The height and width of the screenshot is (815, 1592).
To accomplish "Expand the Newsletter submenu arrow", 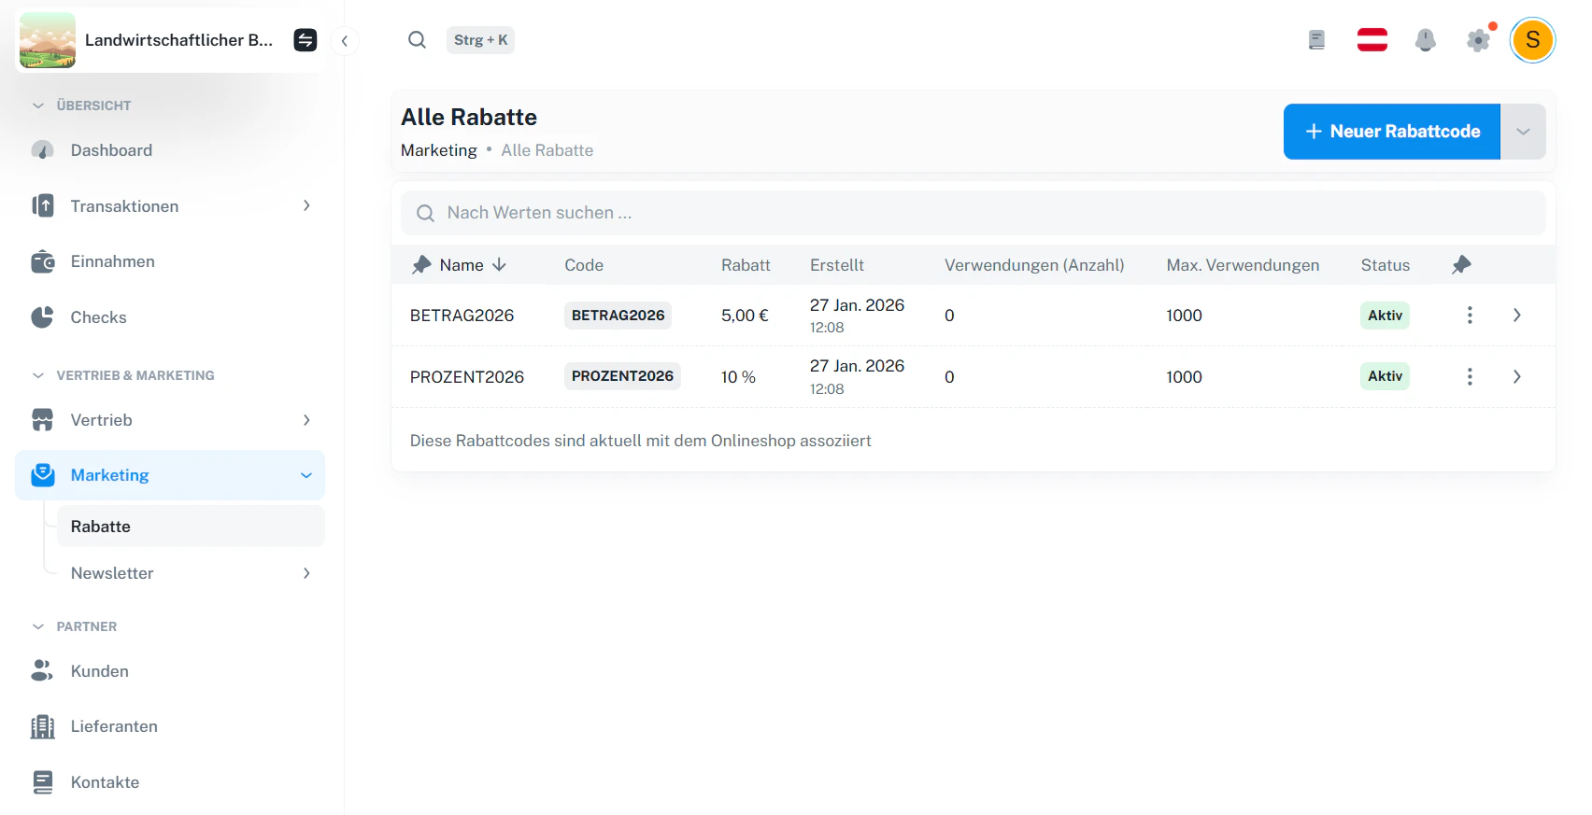I will 306,573.
